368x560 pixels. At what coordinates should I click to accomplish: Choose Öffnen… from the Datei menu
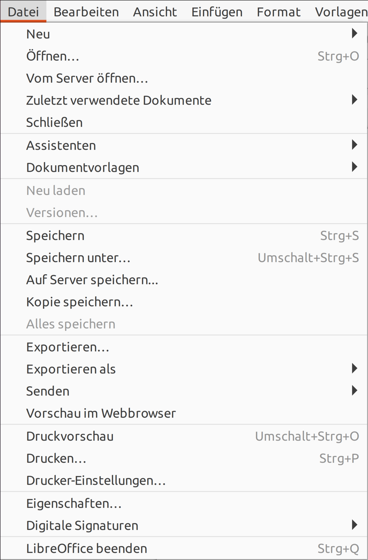(x=184, y=56)
